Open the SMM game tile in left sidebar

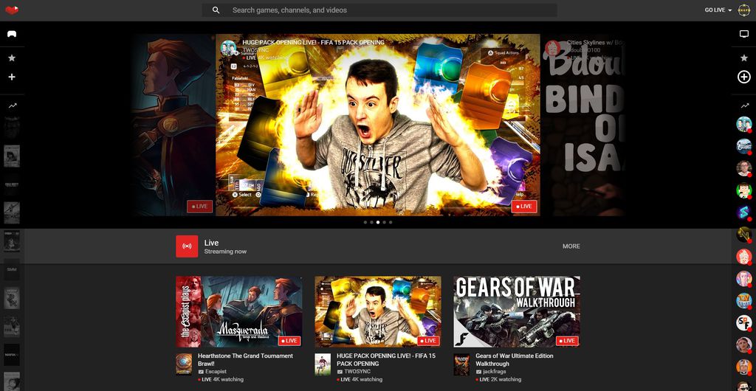[x=12, y=270]
